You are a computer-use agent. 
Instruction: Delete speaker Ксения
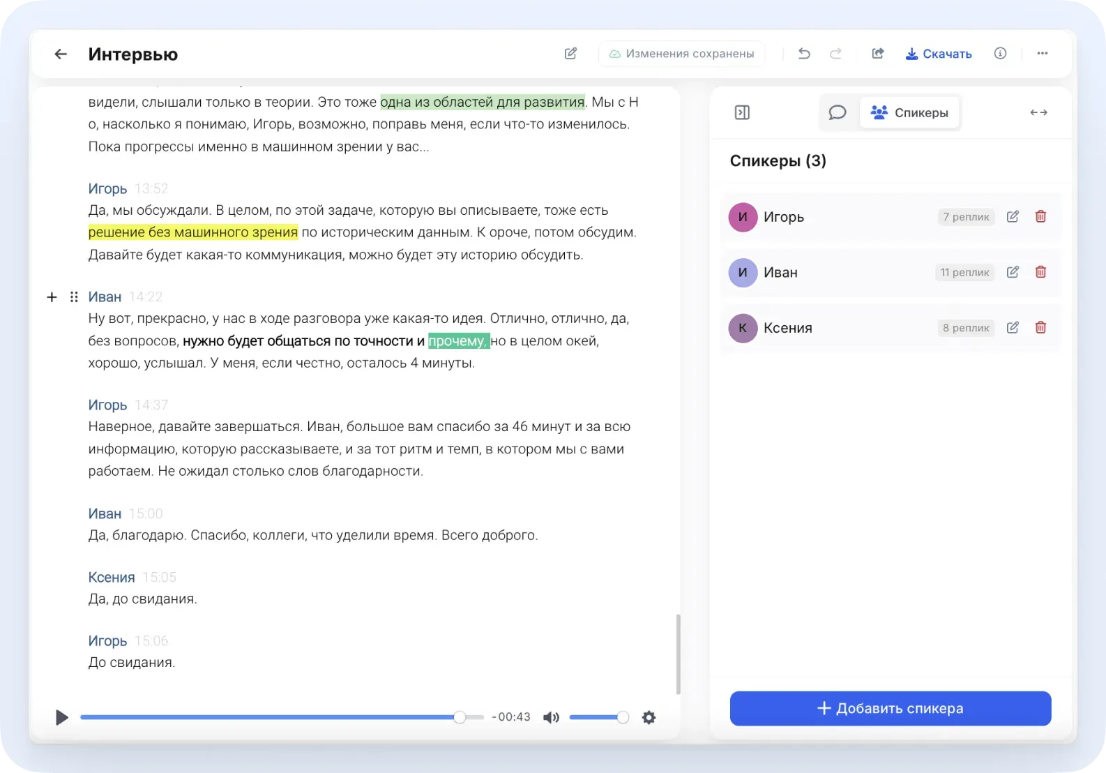coord(1040,328)
